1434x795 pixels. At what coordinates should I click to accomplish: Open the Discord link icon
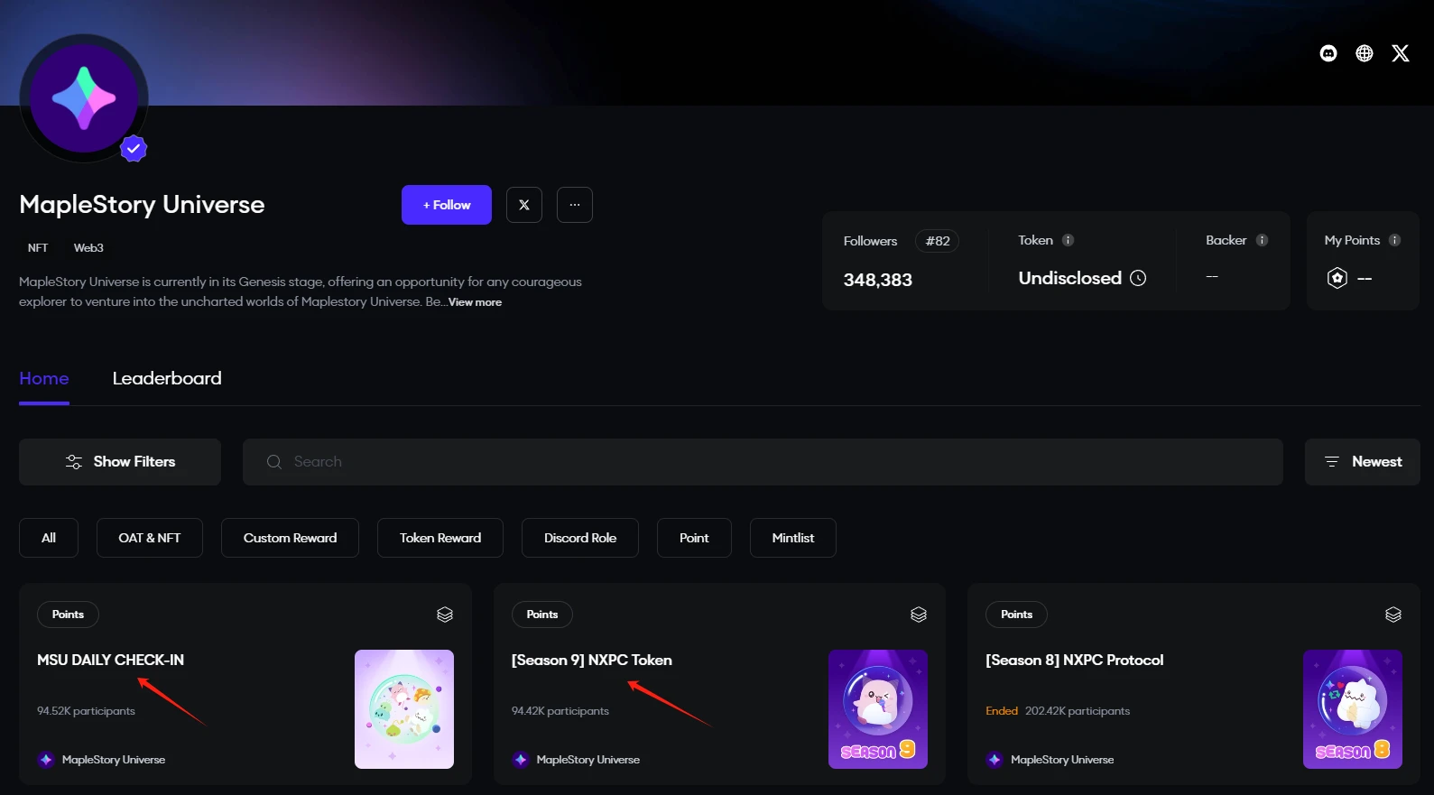click(1328, 53)
